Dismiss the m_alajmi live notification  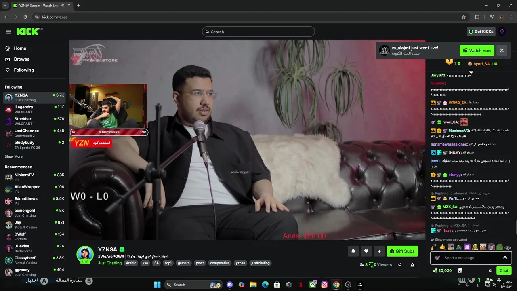click(502, 51)
